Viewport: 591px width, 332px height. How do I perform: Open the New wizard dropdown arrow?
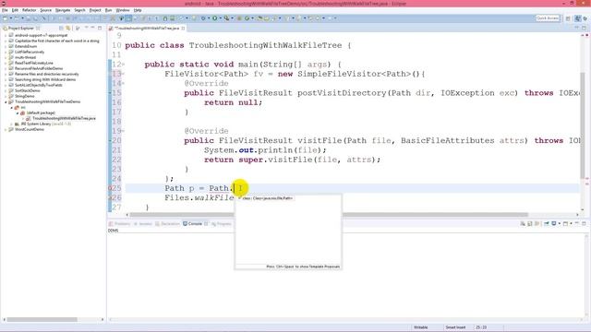click(11, 18)
